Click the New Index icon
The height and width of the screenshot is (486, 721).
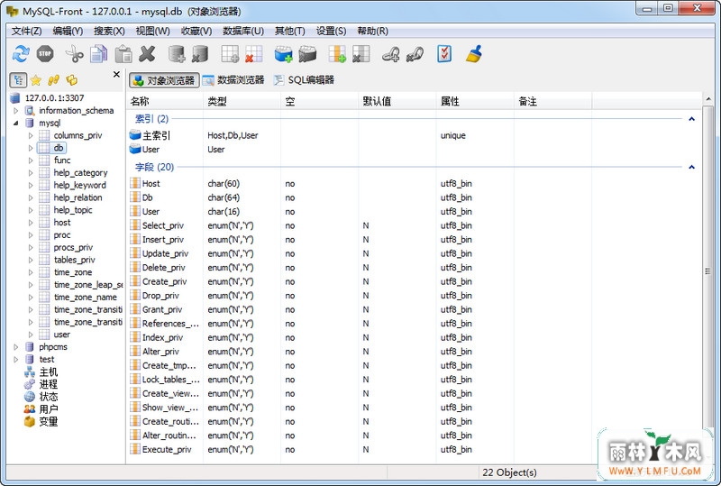[283, 54]
